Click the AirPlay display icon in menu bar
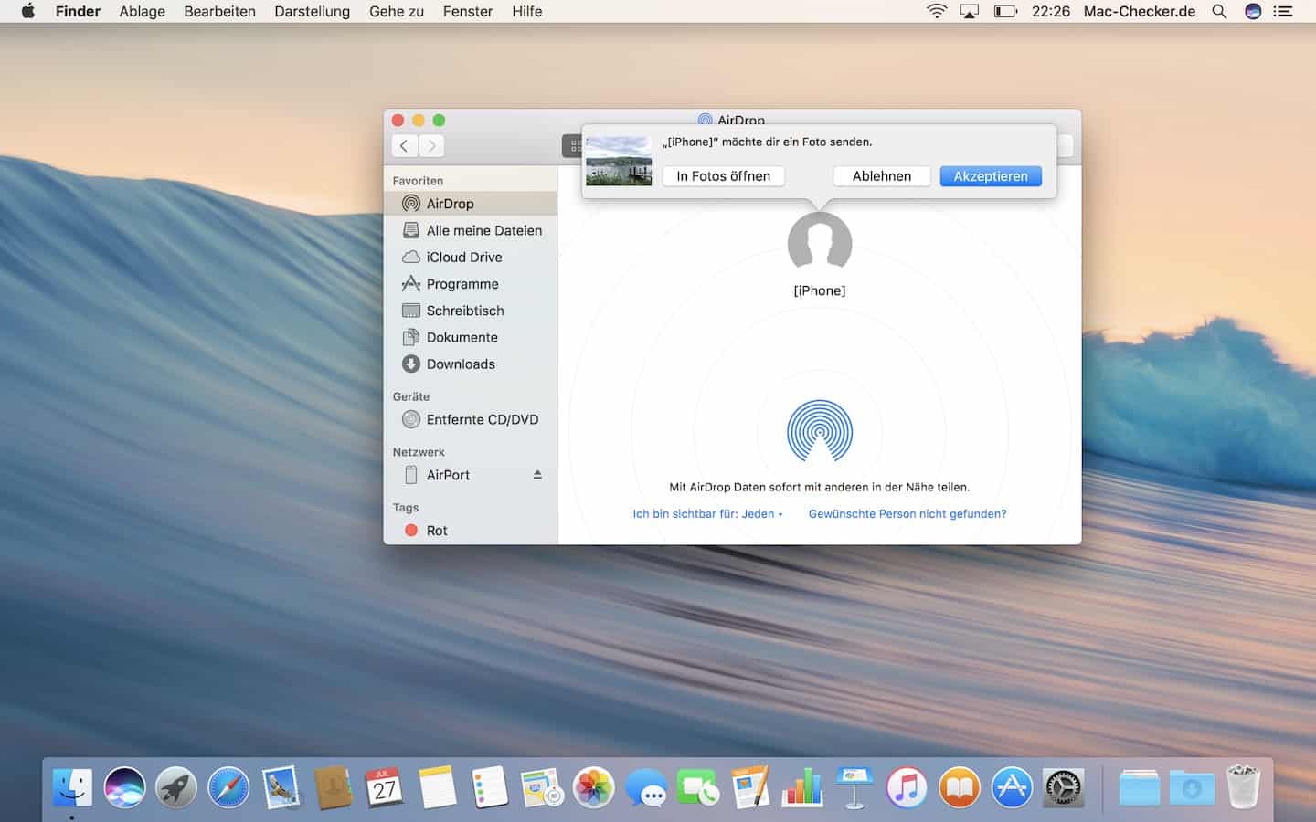 pos(970,11)
